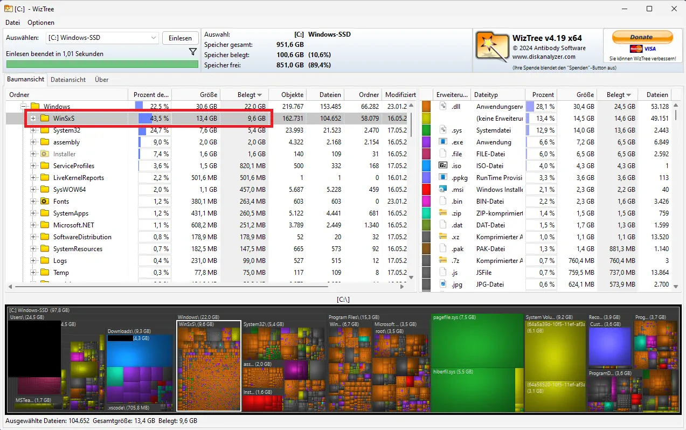The image size is (686, 430).
Task: Click the .iso file type icon
Action: pos(444,166)
